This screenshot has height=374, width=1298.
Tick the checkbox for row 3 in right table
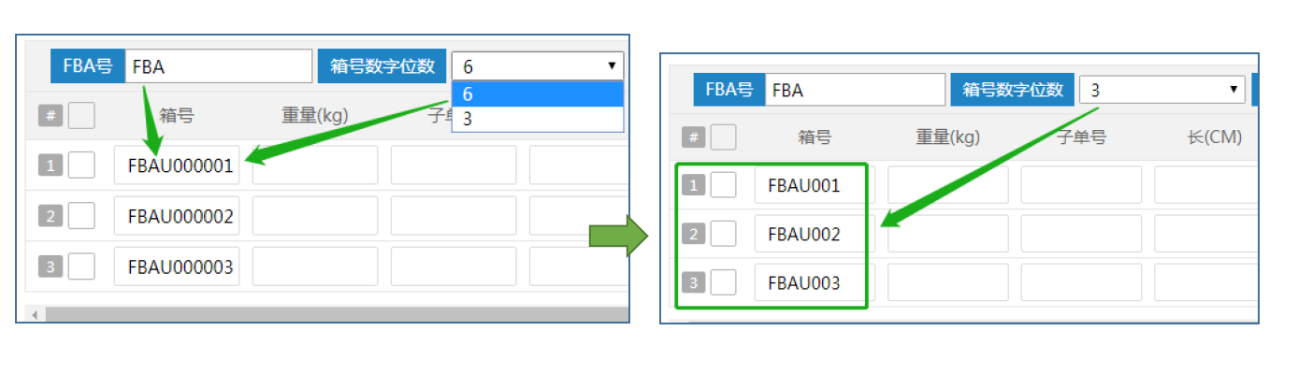[x=723, y=282]
